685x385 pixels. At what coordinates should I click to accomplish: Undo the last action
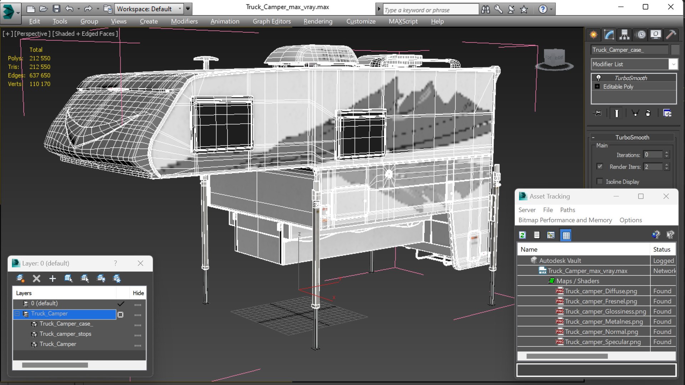[x=69, y=9]
